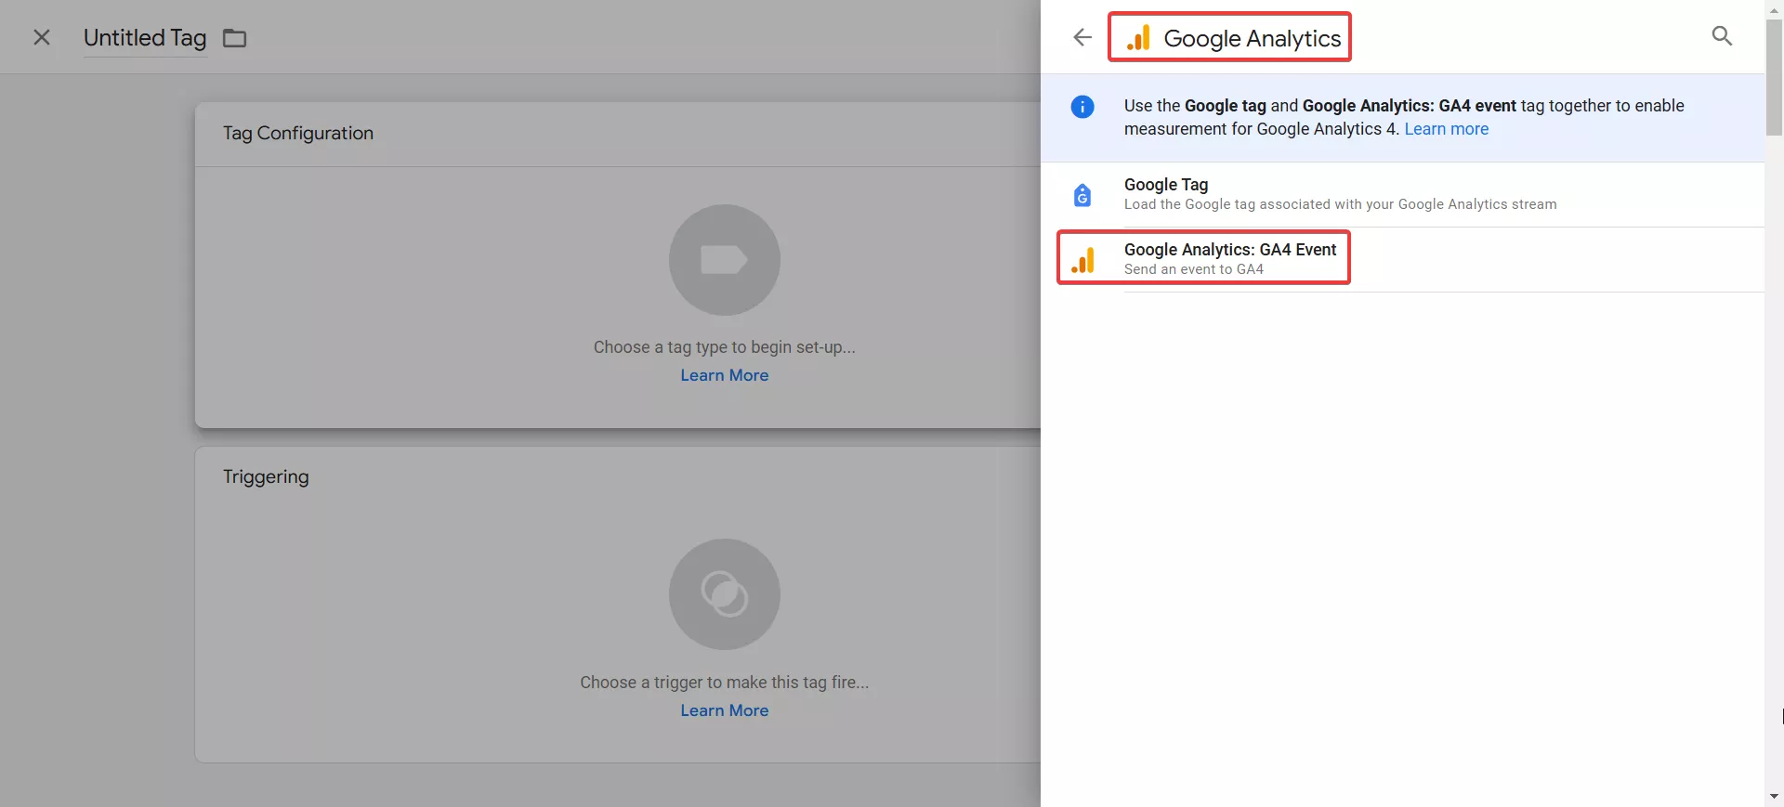
Task: Open the folder icon beside Untitled Tag
Action: coord(234,38)
